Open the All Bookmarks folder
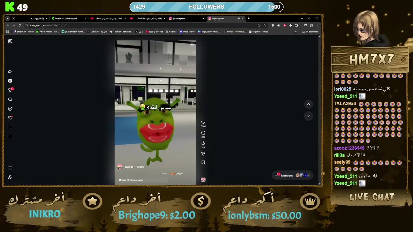 coord(310,32)
